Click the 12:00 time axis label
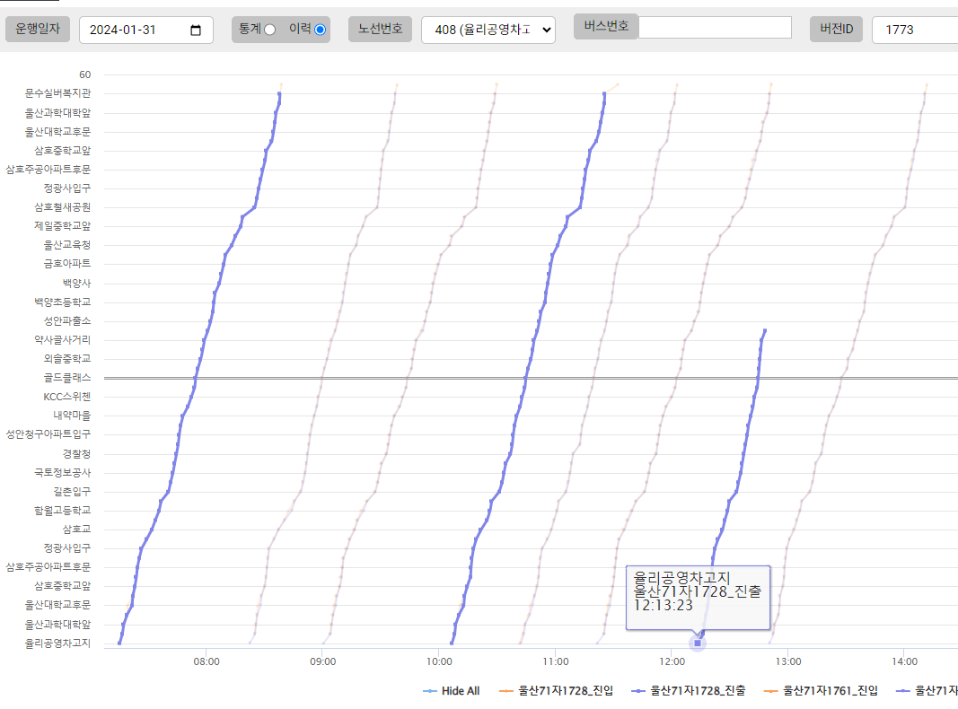This screenshot has width=958, height=709. tap(672, 662)
